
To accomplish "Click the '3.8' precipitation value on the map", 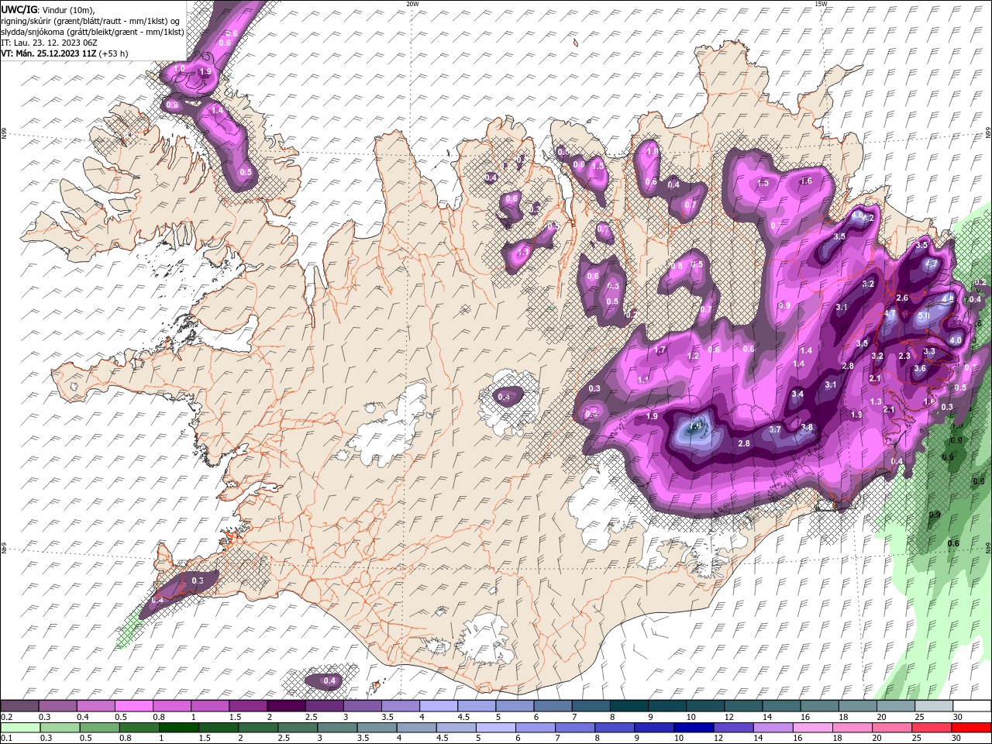I will coord(807,427).
